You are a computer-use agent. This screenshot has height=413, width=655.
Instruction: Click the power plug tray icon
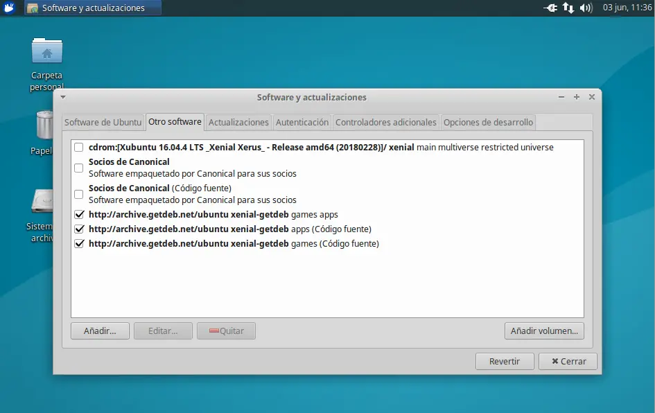click(x=550, y=8)
